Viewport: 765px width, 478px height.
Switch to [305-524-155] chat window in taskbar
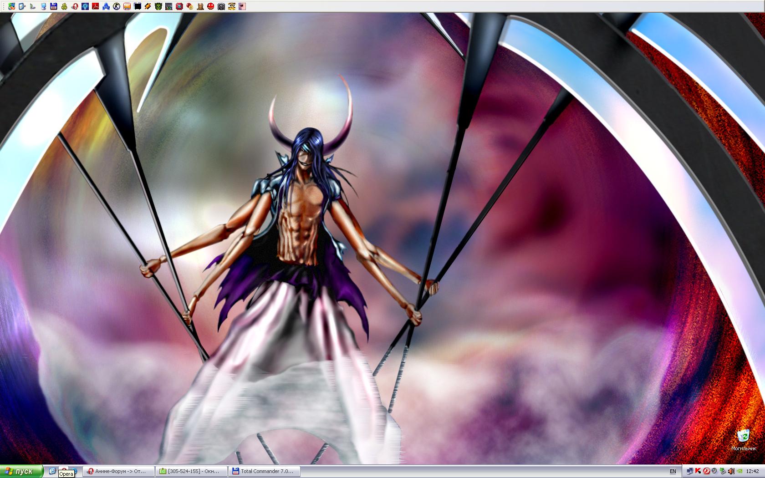[191, 471]
